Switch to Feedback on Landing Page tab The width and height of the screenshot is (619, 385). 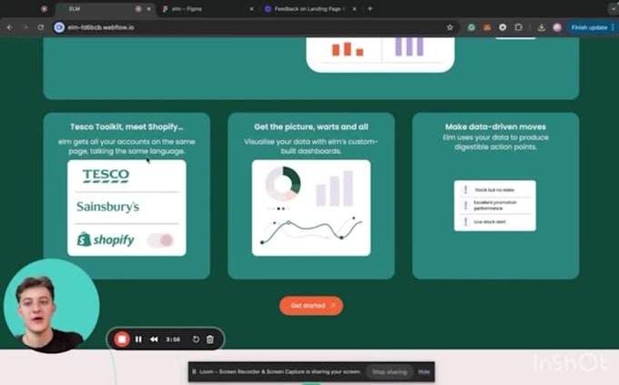(x=310, y=9)
